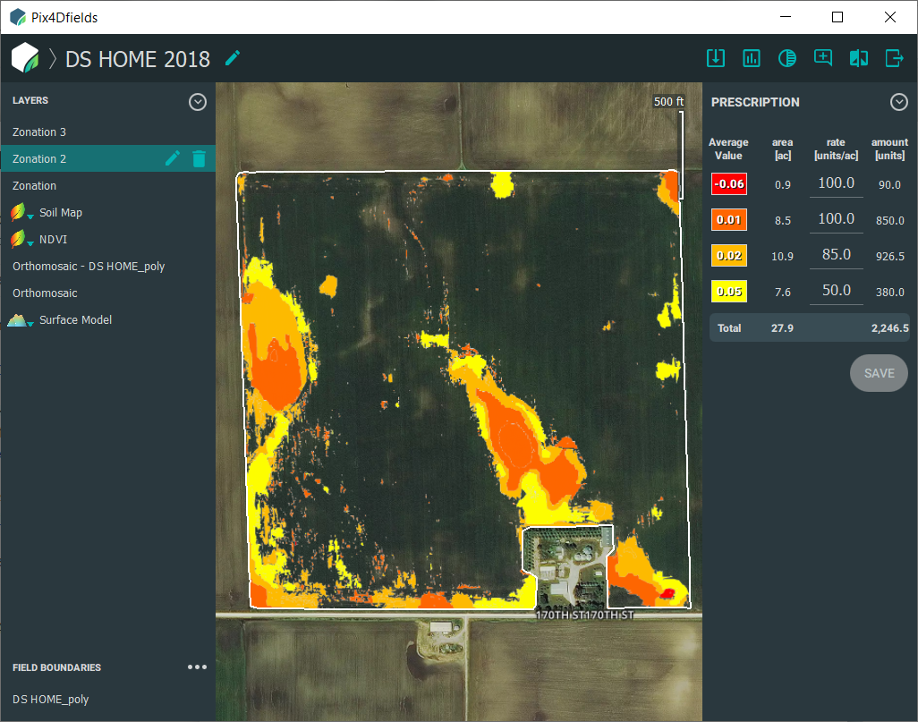Click the LAYERS panel heading
918x722 pixels.
point(30,100)
